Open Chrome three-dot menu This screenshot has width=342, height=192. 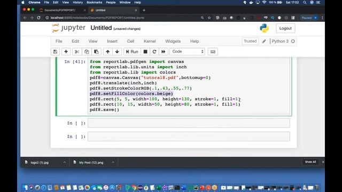click(322, 18)
